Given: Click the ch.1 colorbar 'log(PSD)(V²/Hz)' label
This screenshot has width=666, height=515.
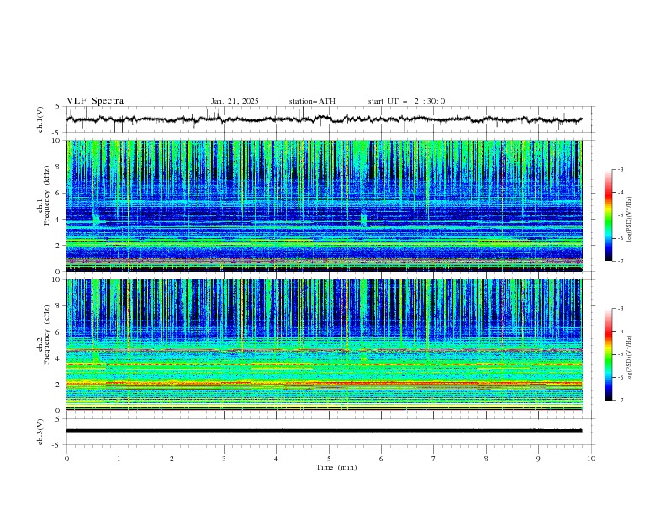Looking at the screenshot, I should 630,220.
